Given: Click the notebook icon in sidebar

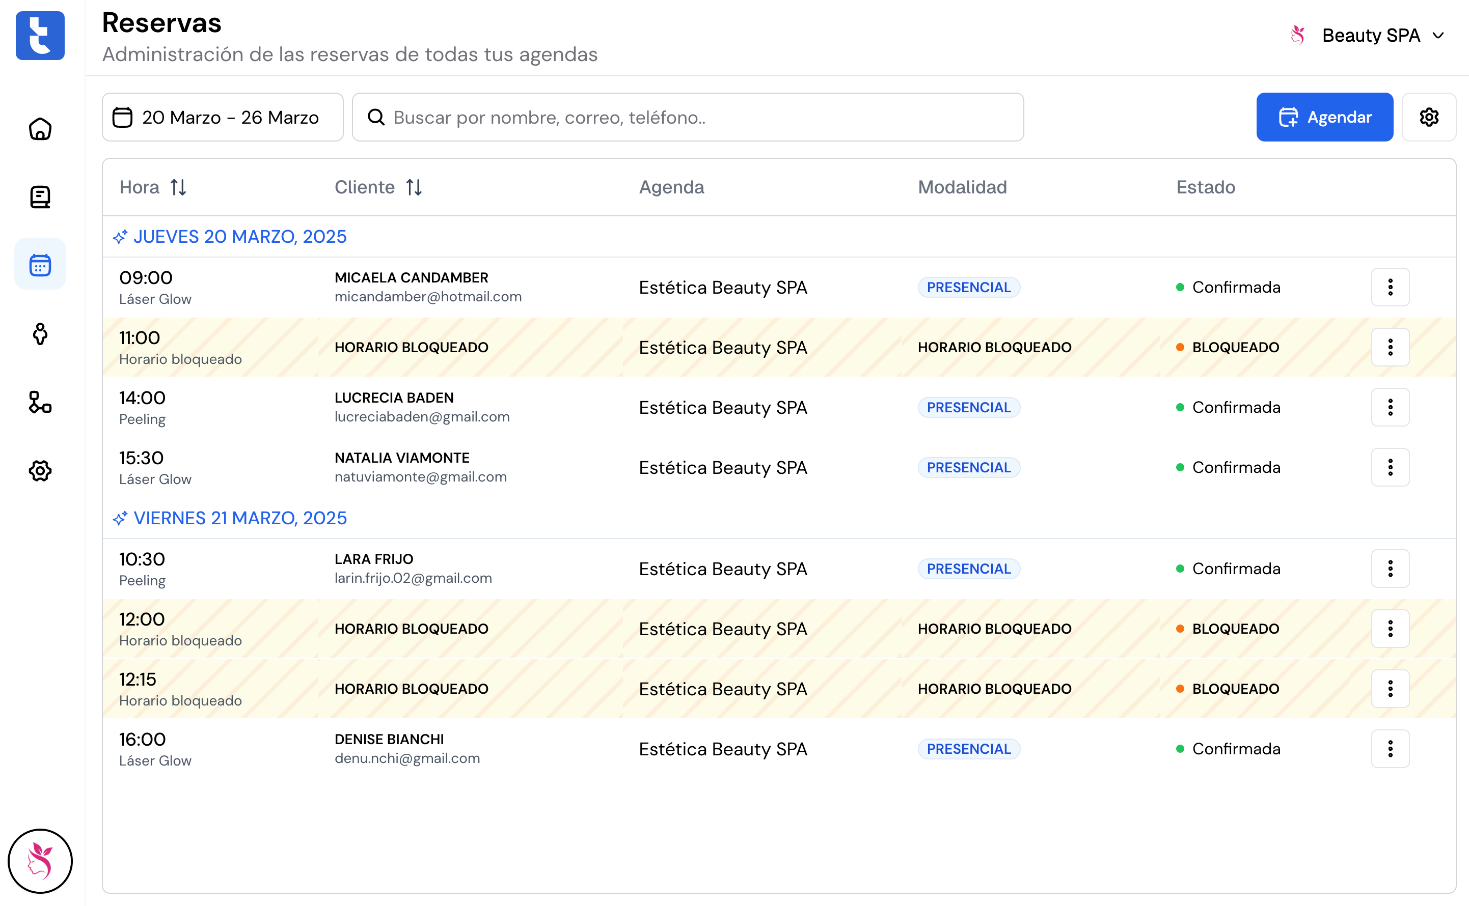Looking at the screenshot, I should [x=40, y=197].
